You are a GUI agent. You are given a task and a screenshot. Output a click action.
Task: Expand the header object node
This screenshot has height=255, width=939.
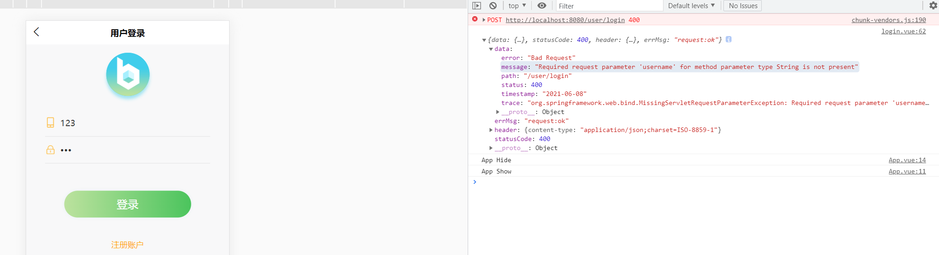click(x=491, y=130)
